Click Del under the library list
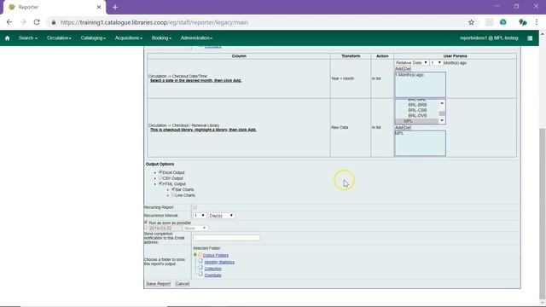This screenshot has height=307, width=546. [407, 128]
